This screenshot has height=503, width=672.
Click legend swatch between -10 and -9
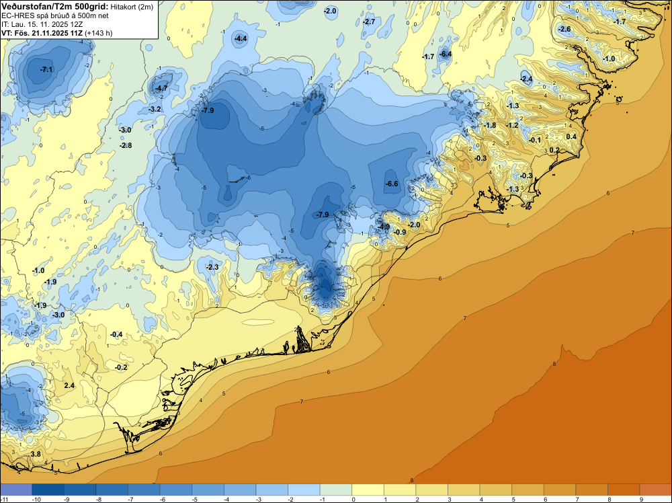(x=48, y=490)
